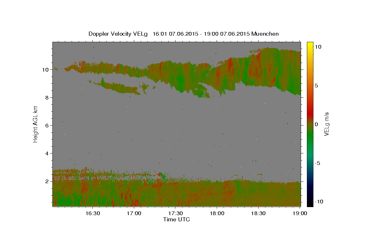Viewport: 372px width, 248px height.
Task: Click the height tick label 2
Action: (47, 181)
